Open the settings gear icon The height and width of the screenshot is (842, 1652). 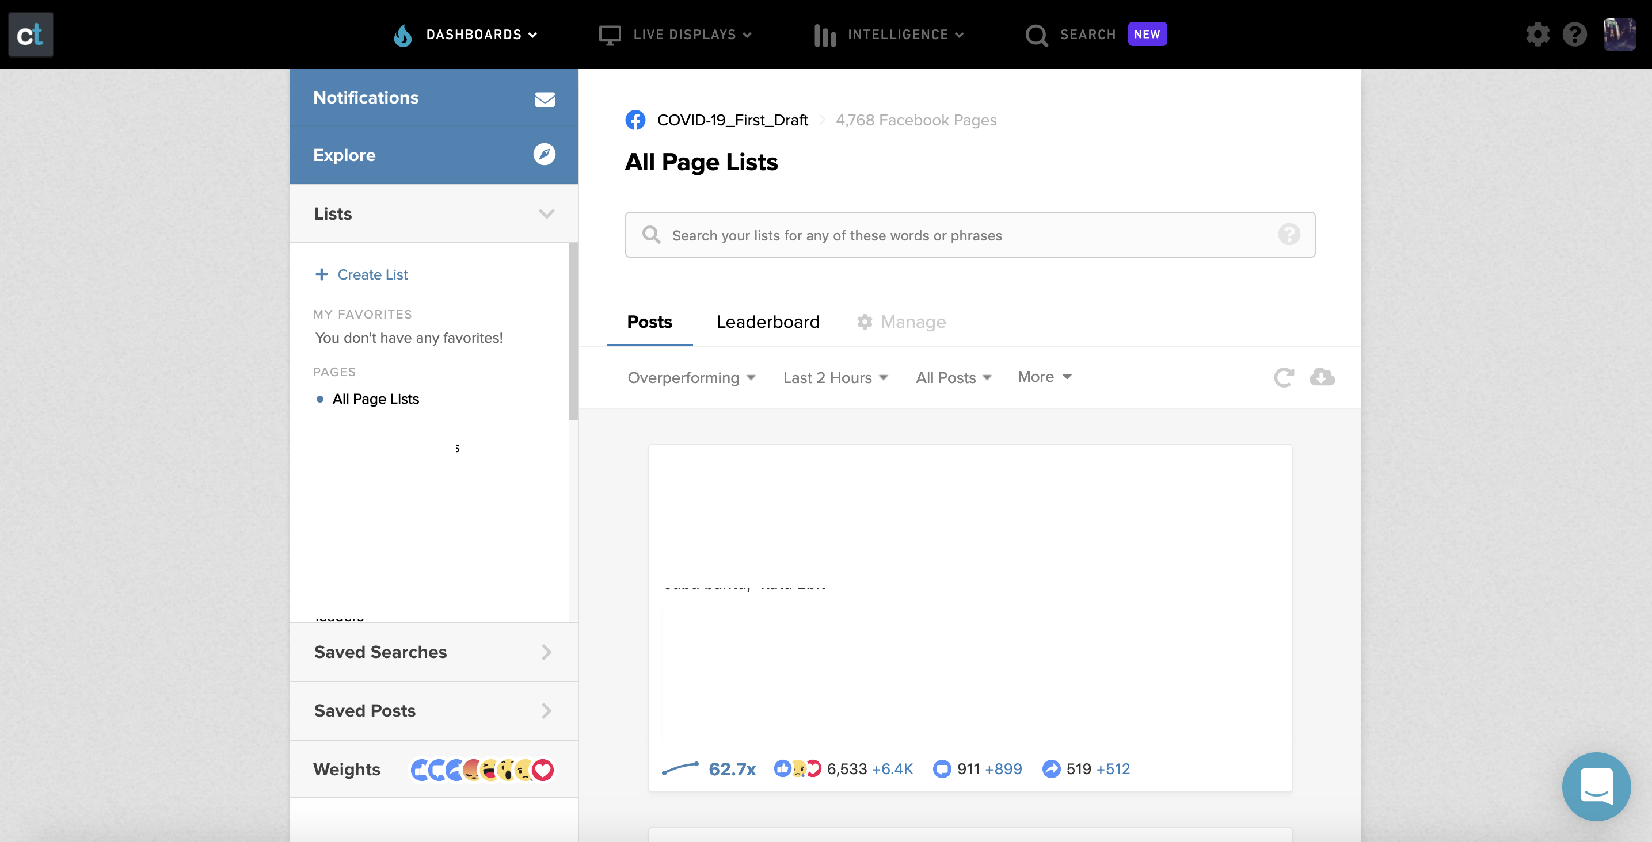pyautogui.click(x=1537, y=35)
